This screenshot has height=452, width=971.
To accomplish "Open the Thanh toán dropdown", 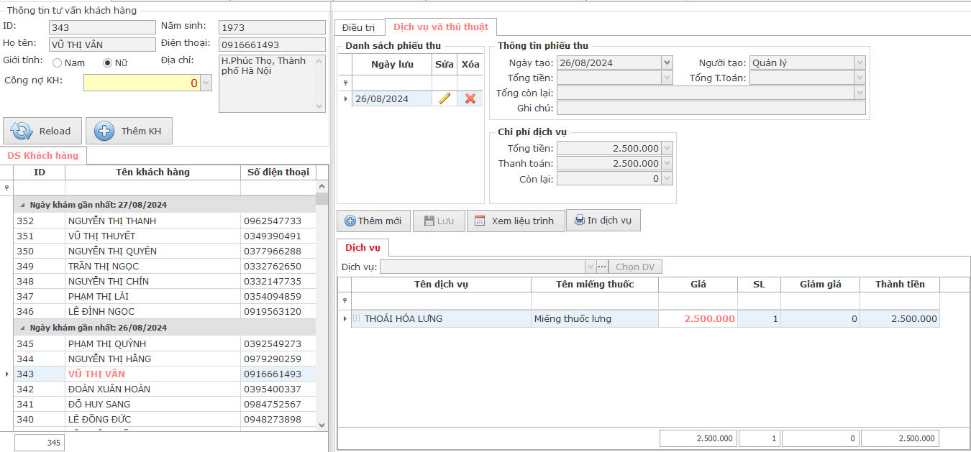I will [667, 163].
